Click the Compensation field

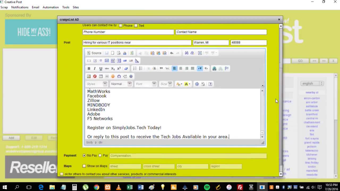coord(188,156)
